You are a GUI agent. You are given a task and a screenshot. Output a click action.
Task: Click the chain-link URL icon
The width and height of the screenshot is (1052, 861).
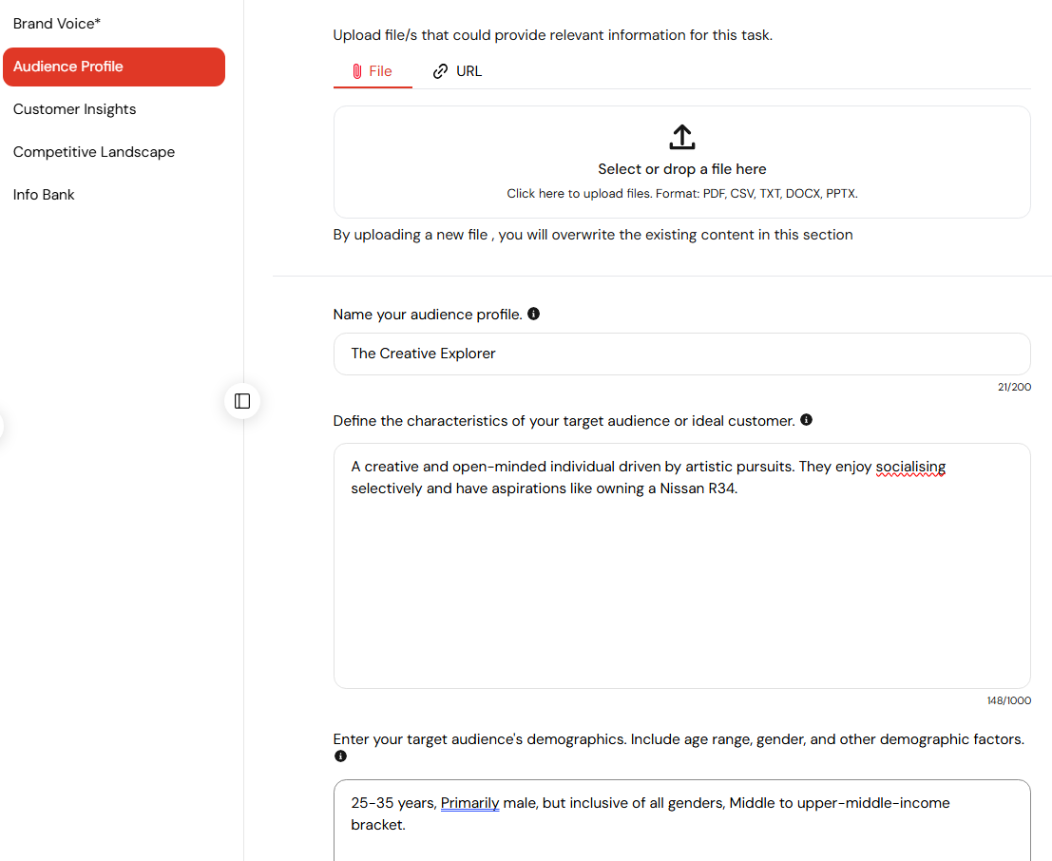[x=440, y=71]
